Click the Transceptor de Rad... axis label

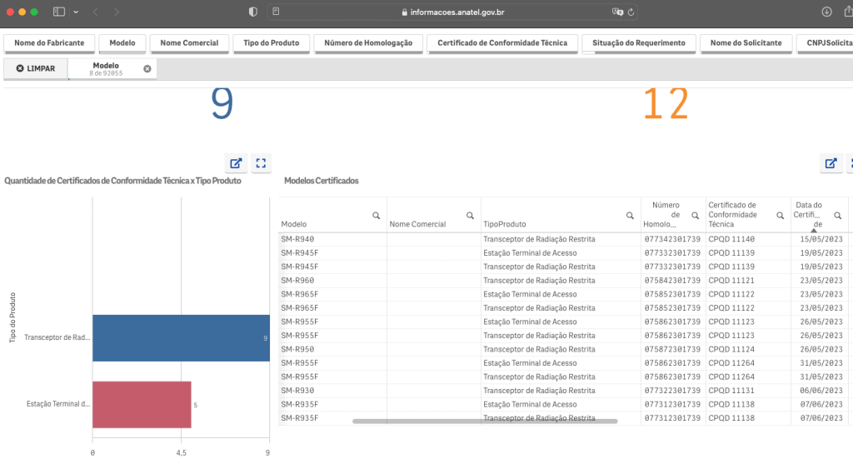[57, 337]
